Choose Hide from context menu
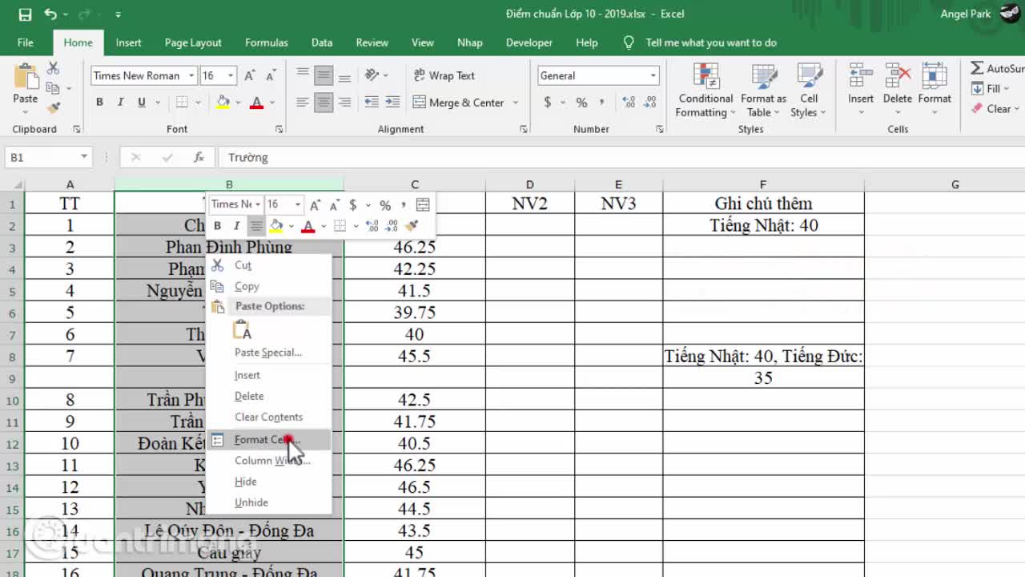1025x577 pixels. click(x=269, y=482)
